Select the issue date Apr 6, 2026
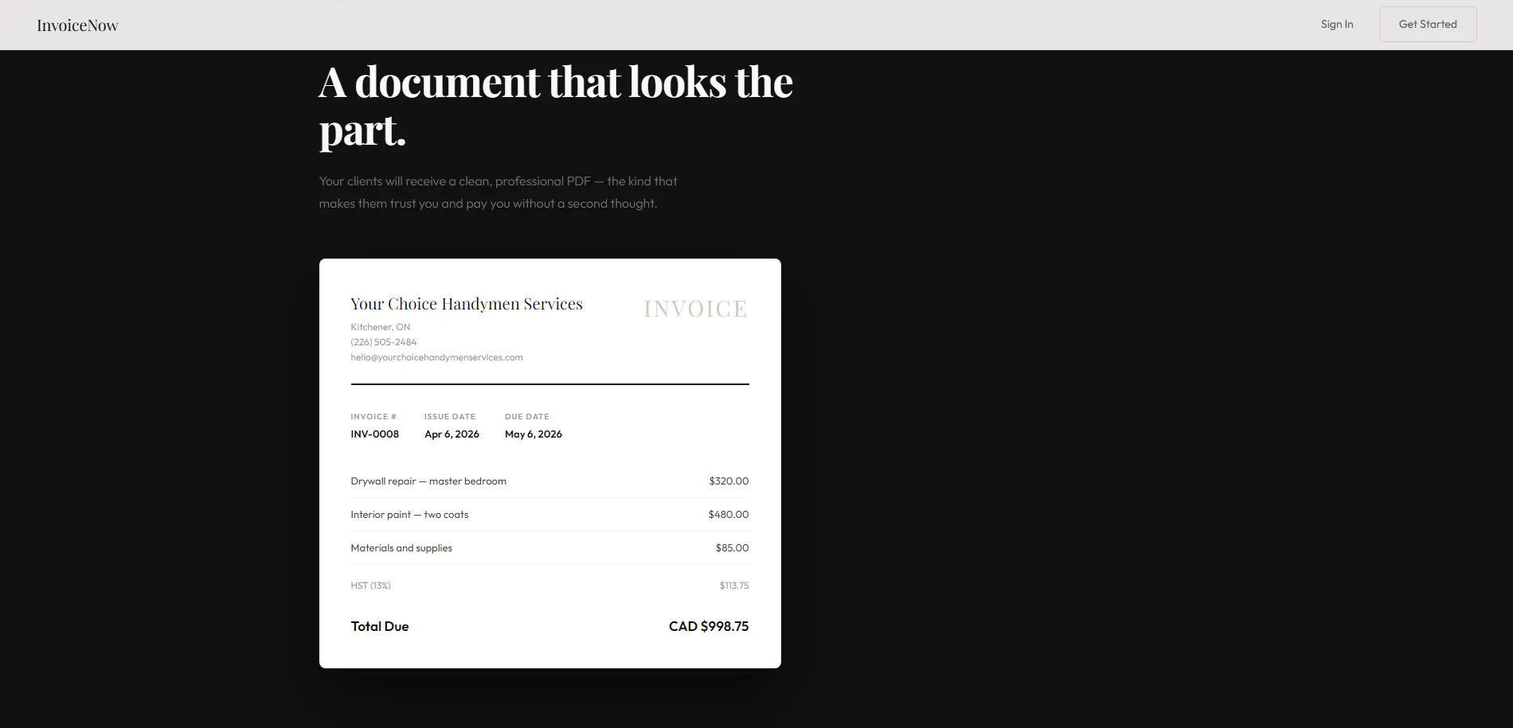 click(452, 434)
